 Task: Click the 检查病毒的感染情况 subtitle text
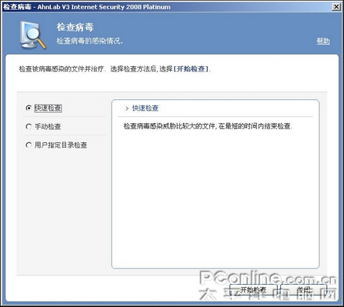pyautogui.click(x=89, y=41)
